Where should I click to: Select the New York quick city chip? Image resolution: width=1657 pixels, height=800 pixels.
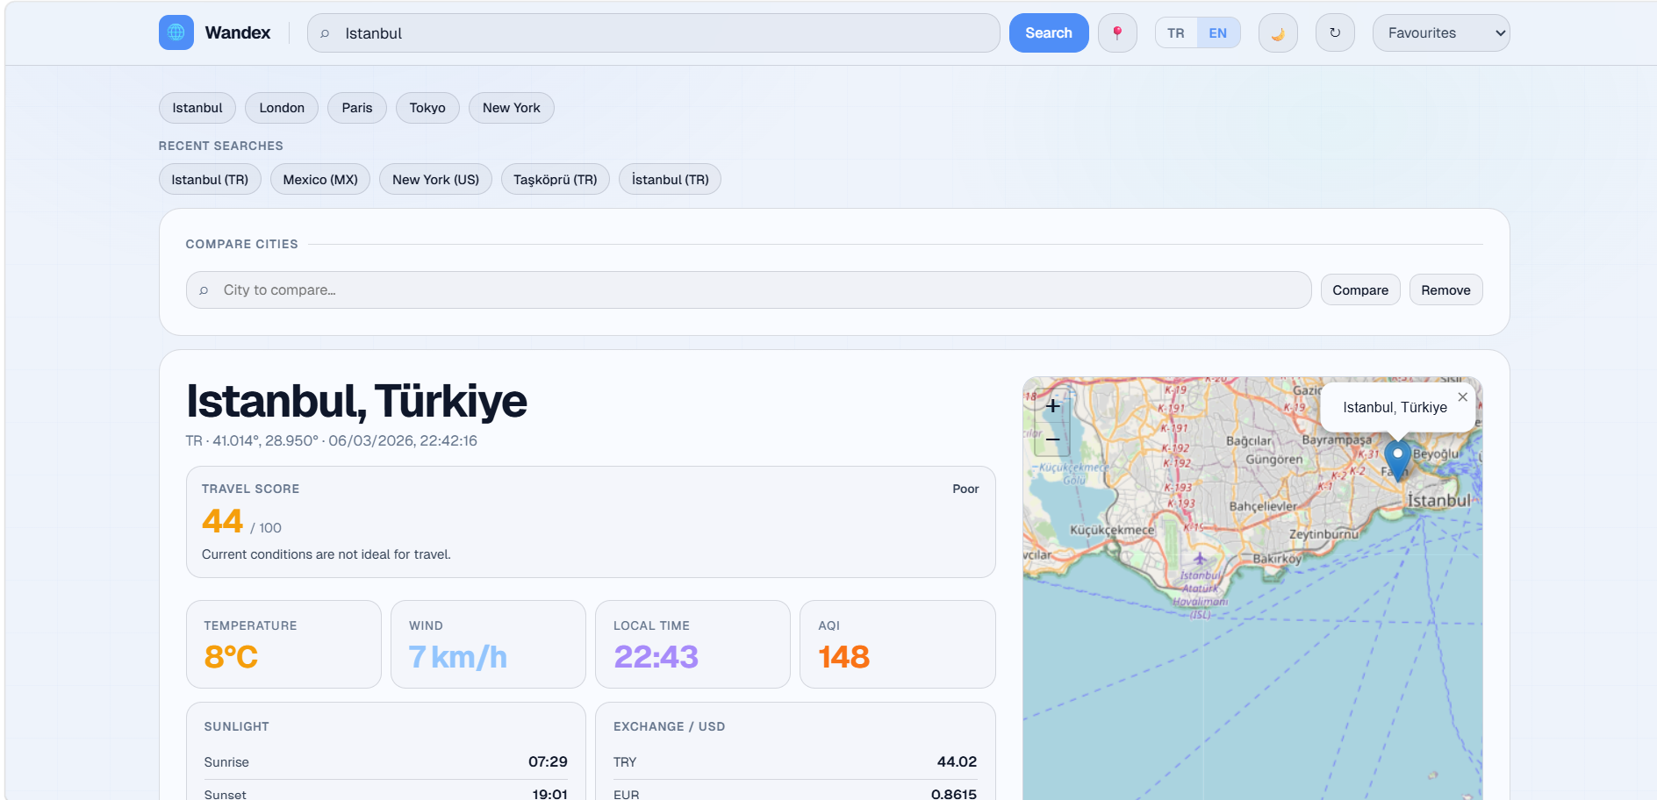coord(512,108)
